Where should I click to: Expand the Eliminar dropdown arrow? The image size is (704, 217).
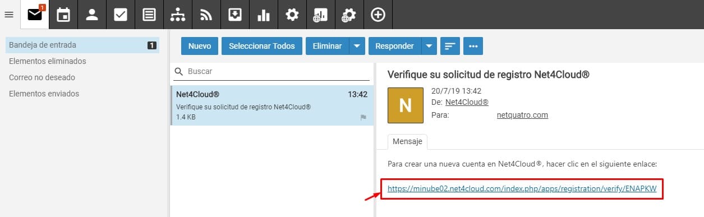point(357,46)
